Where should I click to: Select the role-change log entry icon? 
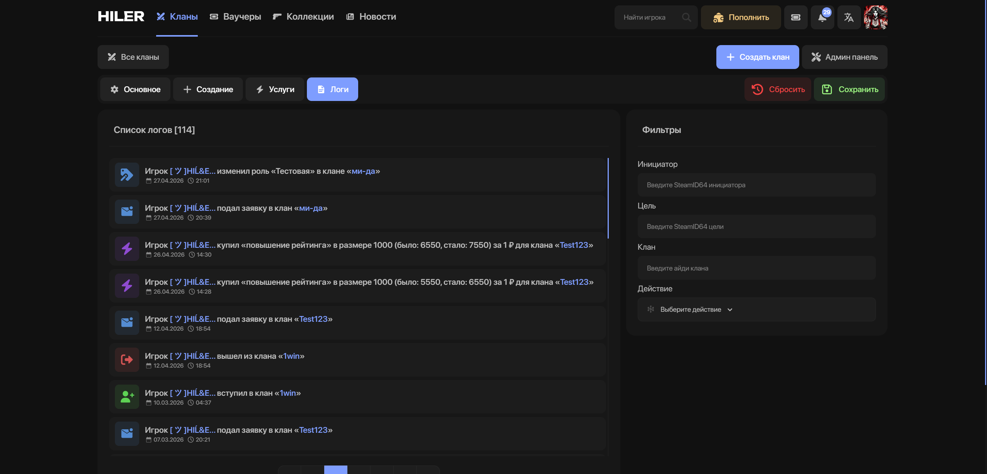[x=127, y=175]
